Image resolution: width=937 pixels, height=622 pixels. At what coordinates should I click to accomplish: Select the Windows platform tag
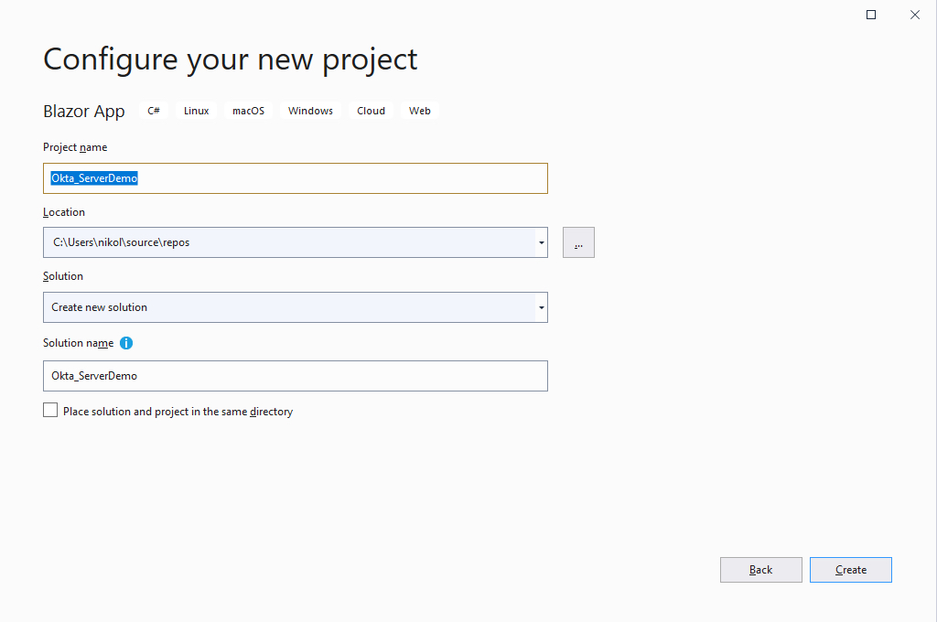(x=310, y=111)
